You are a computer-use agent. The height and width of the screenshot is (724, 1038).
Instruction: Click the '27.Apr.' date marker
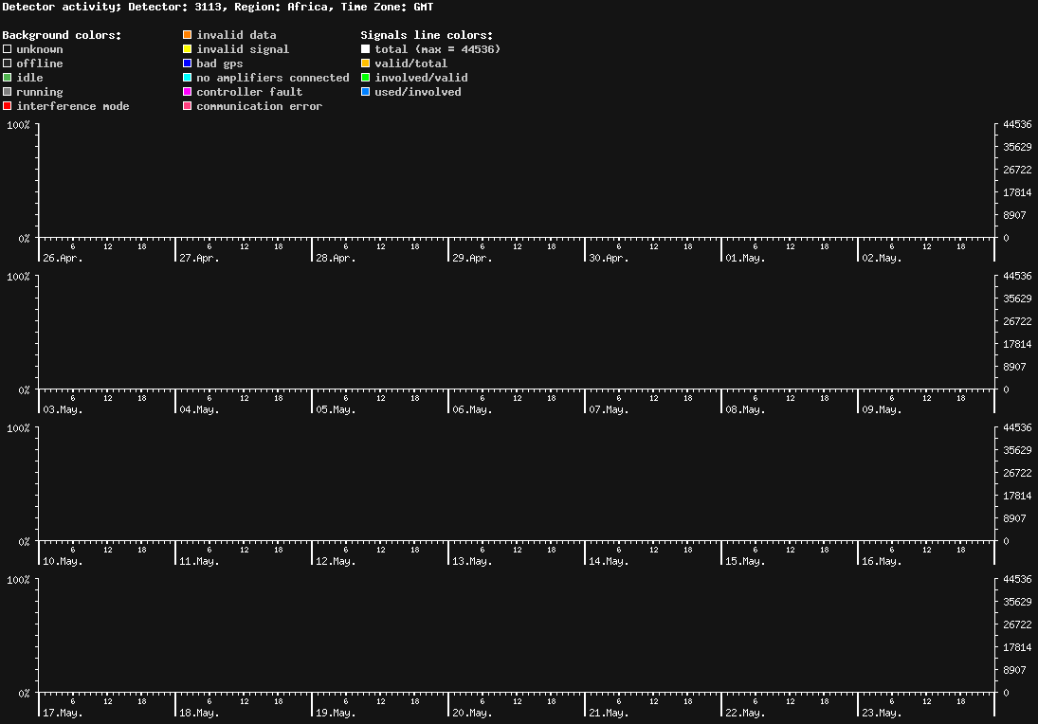199,258
